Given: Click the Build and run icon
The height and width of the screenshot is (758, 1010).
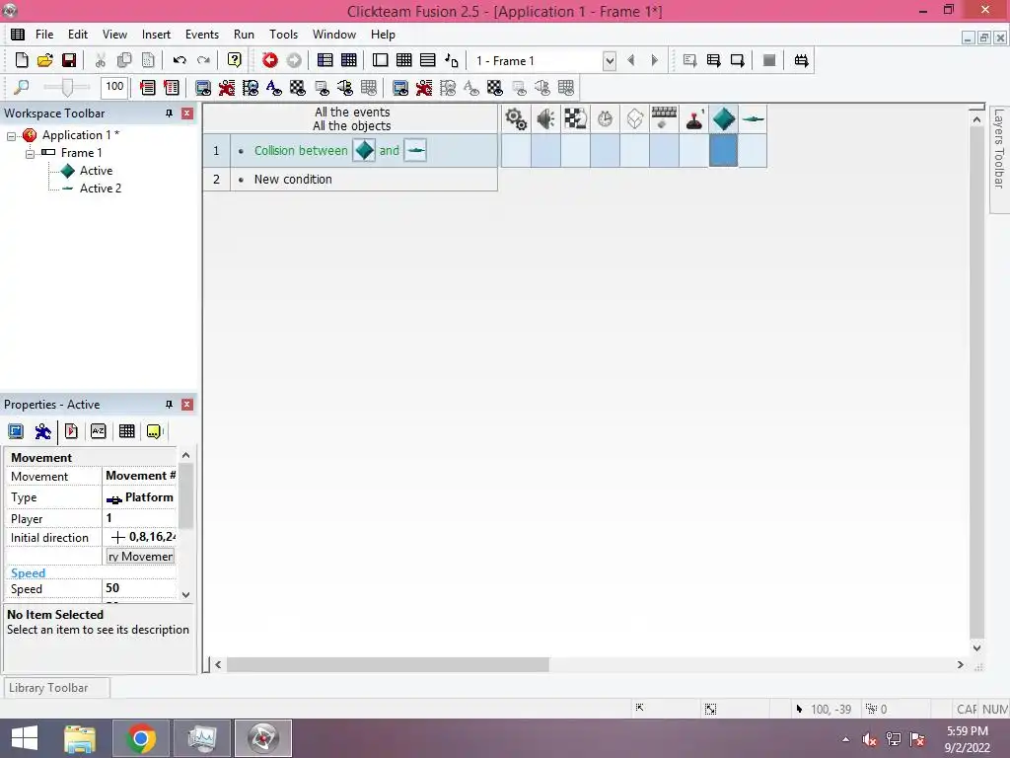Looking at the screenshot, I should pyautogui.click(x=801, y=60).
